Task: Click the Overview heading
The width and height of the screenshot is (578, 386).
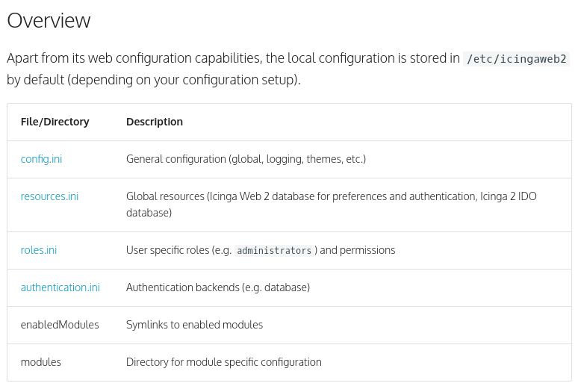Action: click(49, 20)
